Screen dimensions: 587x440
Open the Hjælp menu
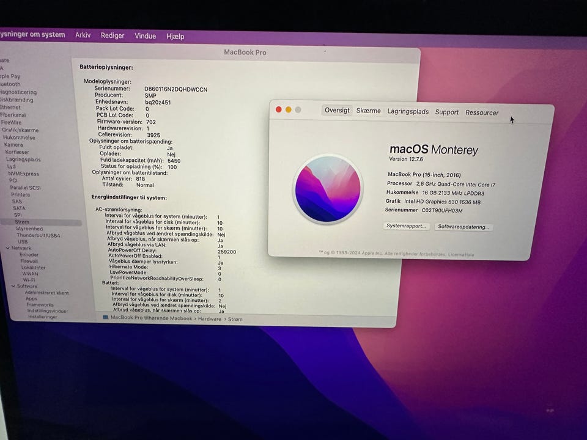pyautogui.click(x=175, y=36)
